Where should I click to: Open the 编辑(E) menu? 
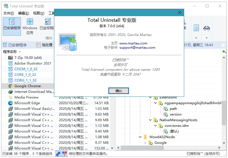pyautogui.click(x=23, y=13)
